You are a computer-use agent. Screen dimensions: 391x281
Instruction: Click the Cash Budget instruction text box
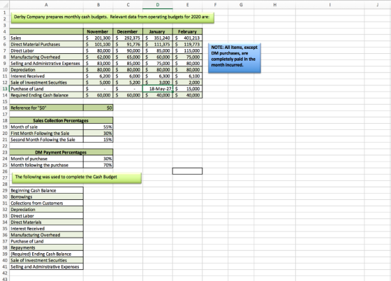coord(77,178)
